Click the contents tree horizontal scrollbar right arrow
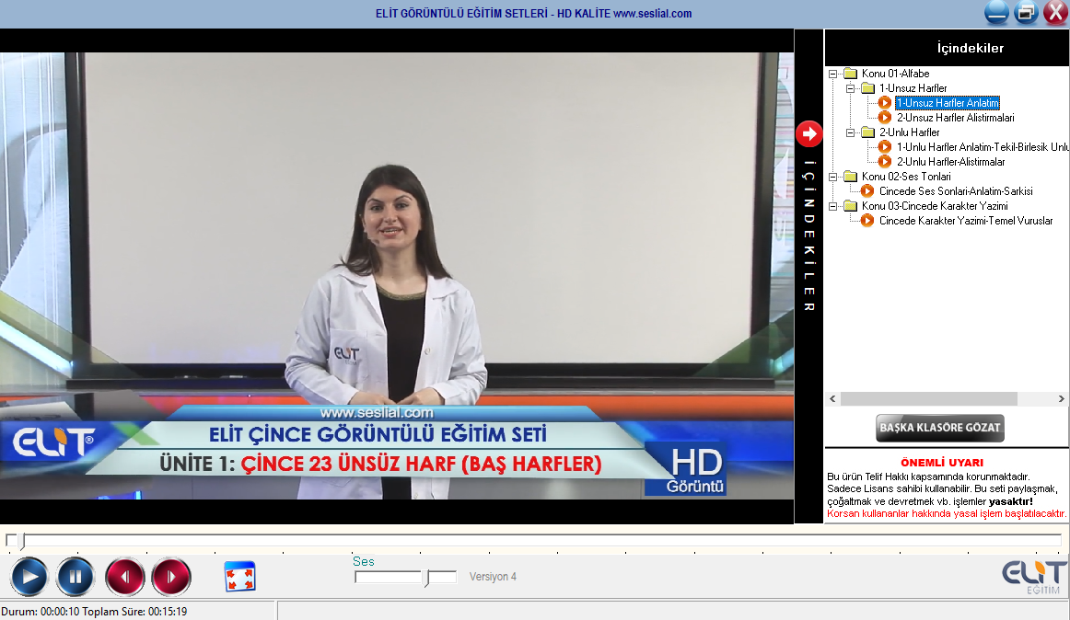The image size is (1070, 620). (1061, 398)
